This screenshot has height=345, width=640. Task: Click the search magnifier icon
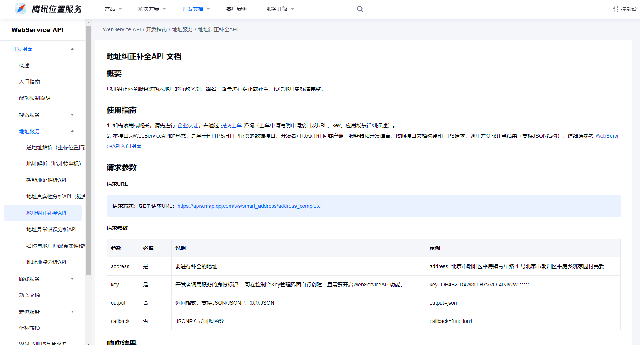[359, 9]
